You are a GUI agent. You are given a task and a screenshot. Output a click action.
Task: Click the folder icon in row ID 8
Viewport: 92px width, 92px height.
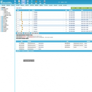[x=22, y=29]
